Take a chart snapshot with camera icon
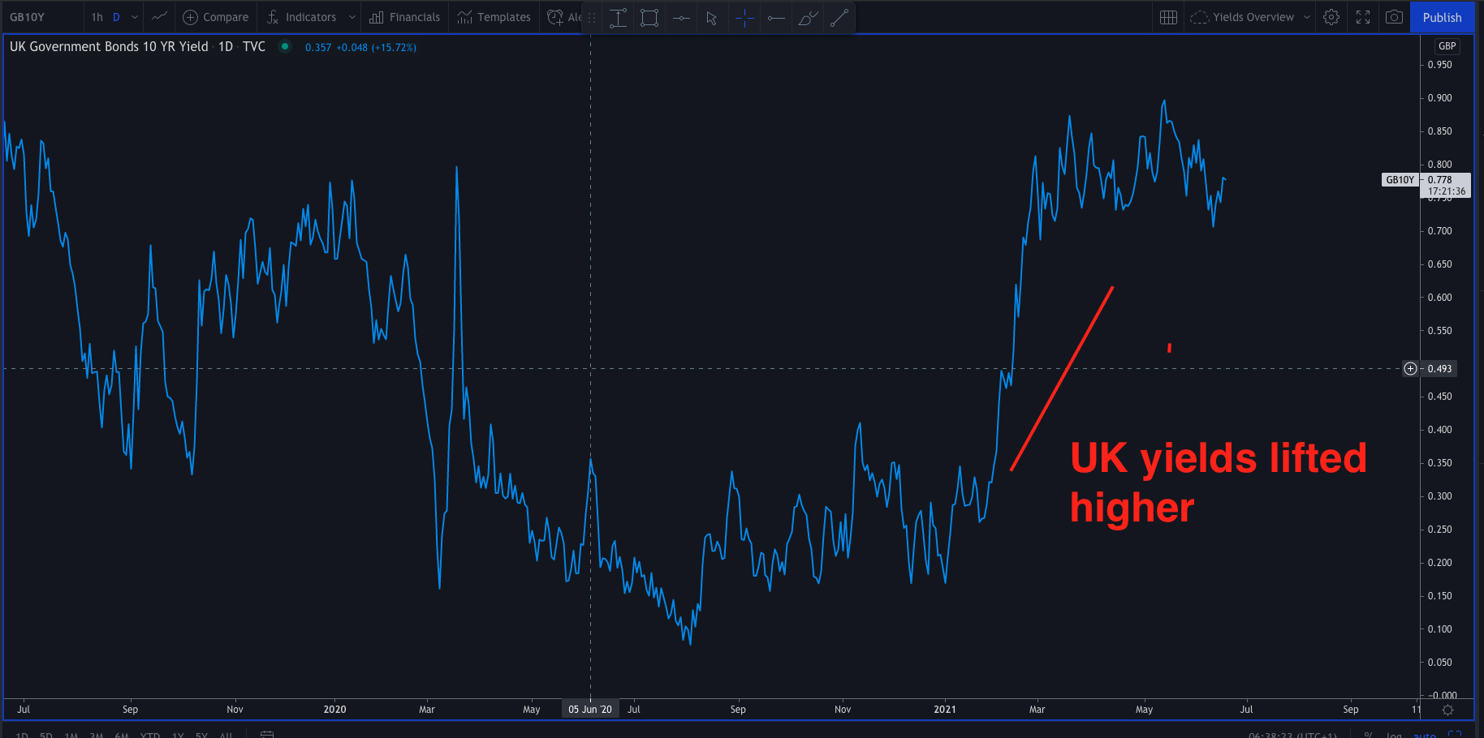 (1394, 17)
